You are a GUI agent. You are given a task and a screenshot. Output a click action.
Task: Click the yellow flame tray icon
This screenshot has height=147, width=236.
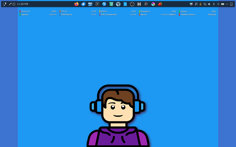click(x=200, y=4)
